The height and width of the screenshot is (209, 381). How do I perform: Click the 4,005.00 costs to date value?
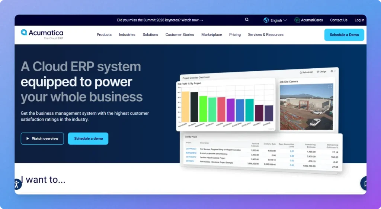271,151
